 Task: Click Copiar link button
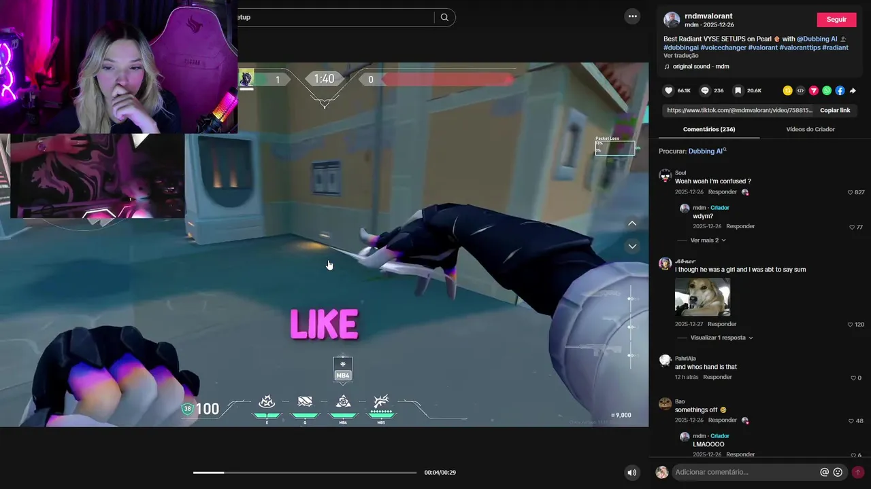835,110
